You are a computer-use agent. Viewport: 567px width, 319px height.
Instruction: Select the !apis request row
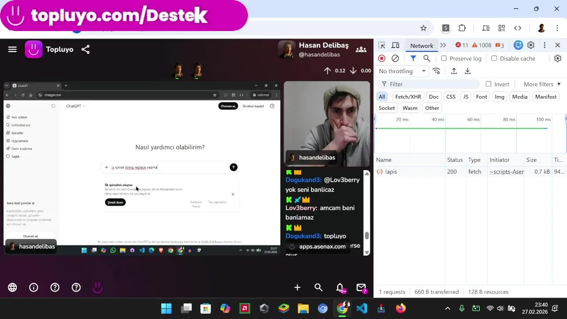click(470, 171)
